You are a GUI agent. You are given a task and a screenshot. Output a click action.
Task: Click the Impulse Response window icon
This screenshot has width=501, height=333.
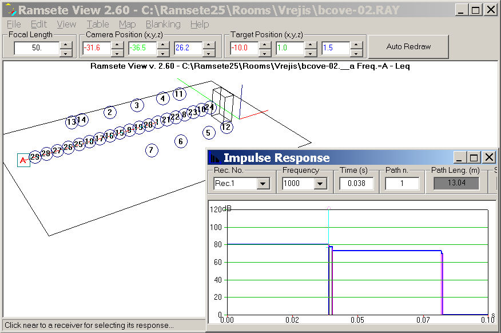pos(216,158)
